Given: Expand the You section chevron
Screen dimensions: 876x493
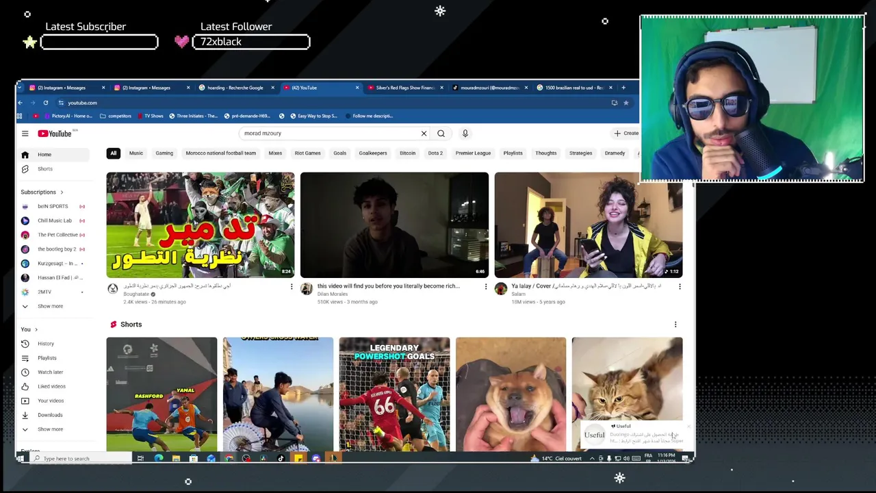Looking at the screenshot, I should point(36,329).
